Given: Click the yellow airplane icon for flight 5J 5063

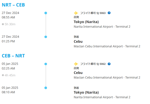Looking at the screenshot, I should click(x=76, y=13).
